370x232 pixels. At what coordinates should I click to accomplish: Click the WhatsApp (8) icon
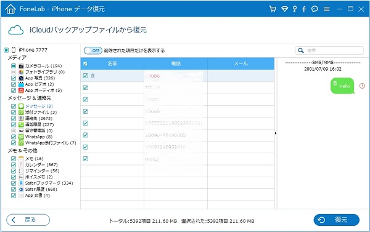tap(21, 137)
